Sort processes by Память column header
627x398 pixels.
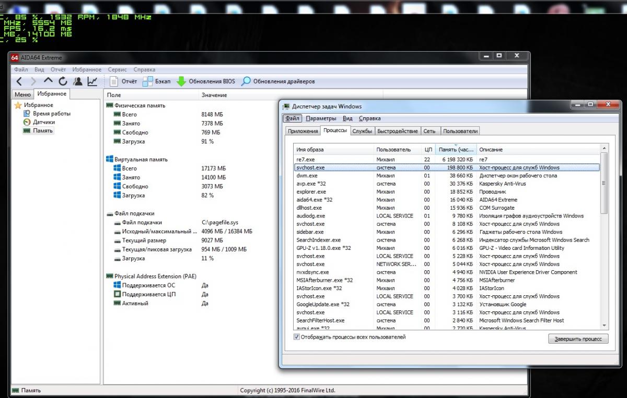tap(456, 150)
